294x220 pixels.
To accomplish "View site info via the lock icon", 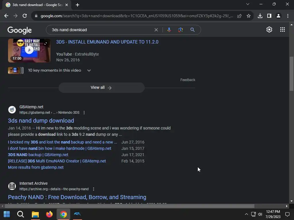I will coord(36,16).
